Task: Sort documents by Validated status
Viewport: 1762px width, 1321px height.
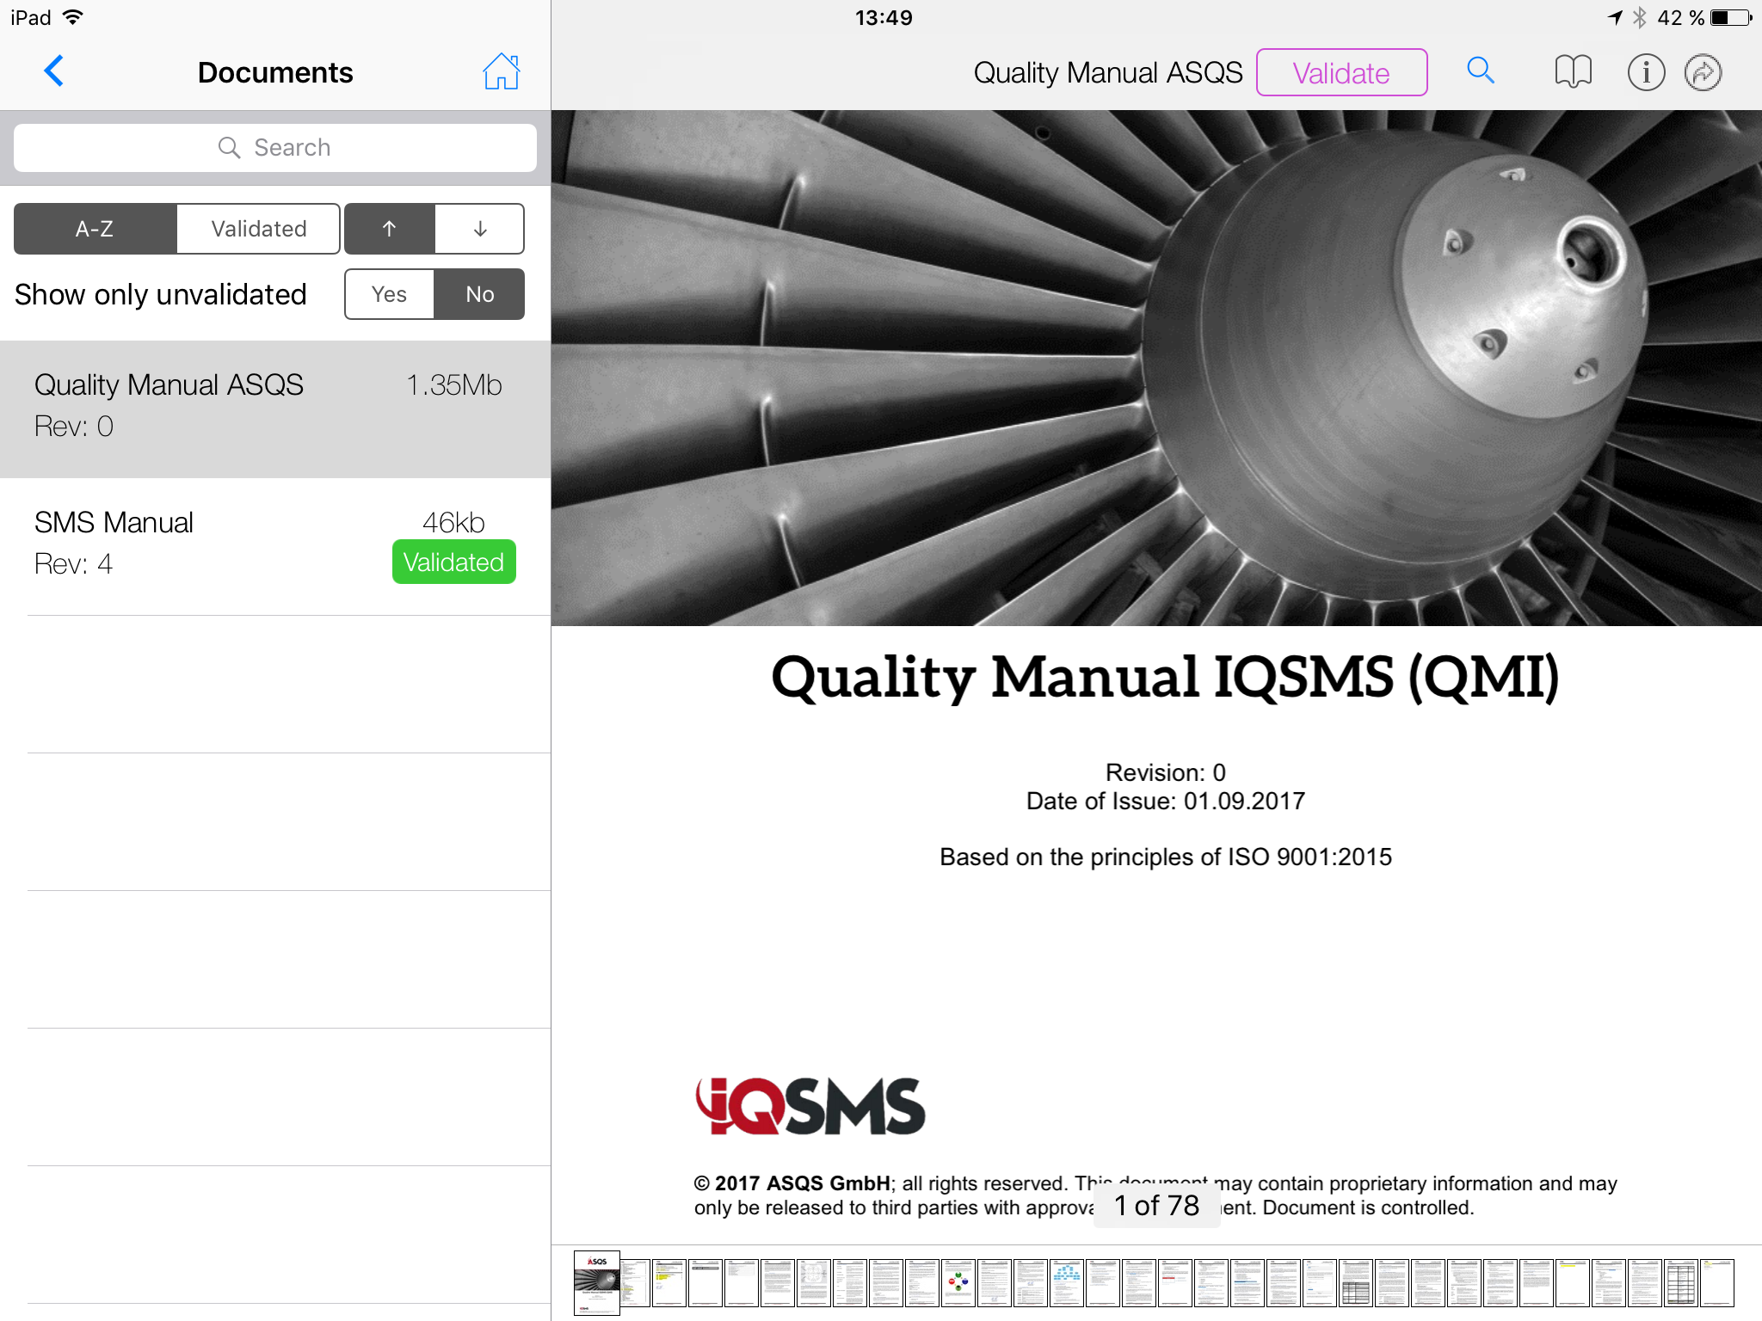Action: (258, 229)
